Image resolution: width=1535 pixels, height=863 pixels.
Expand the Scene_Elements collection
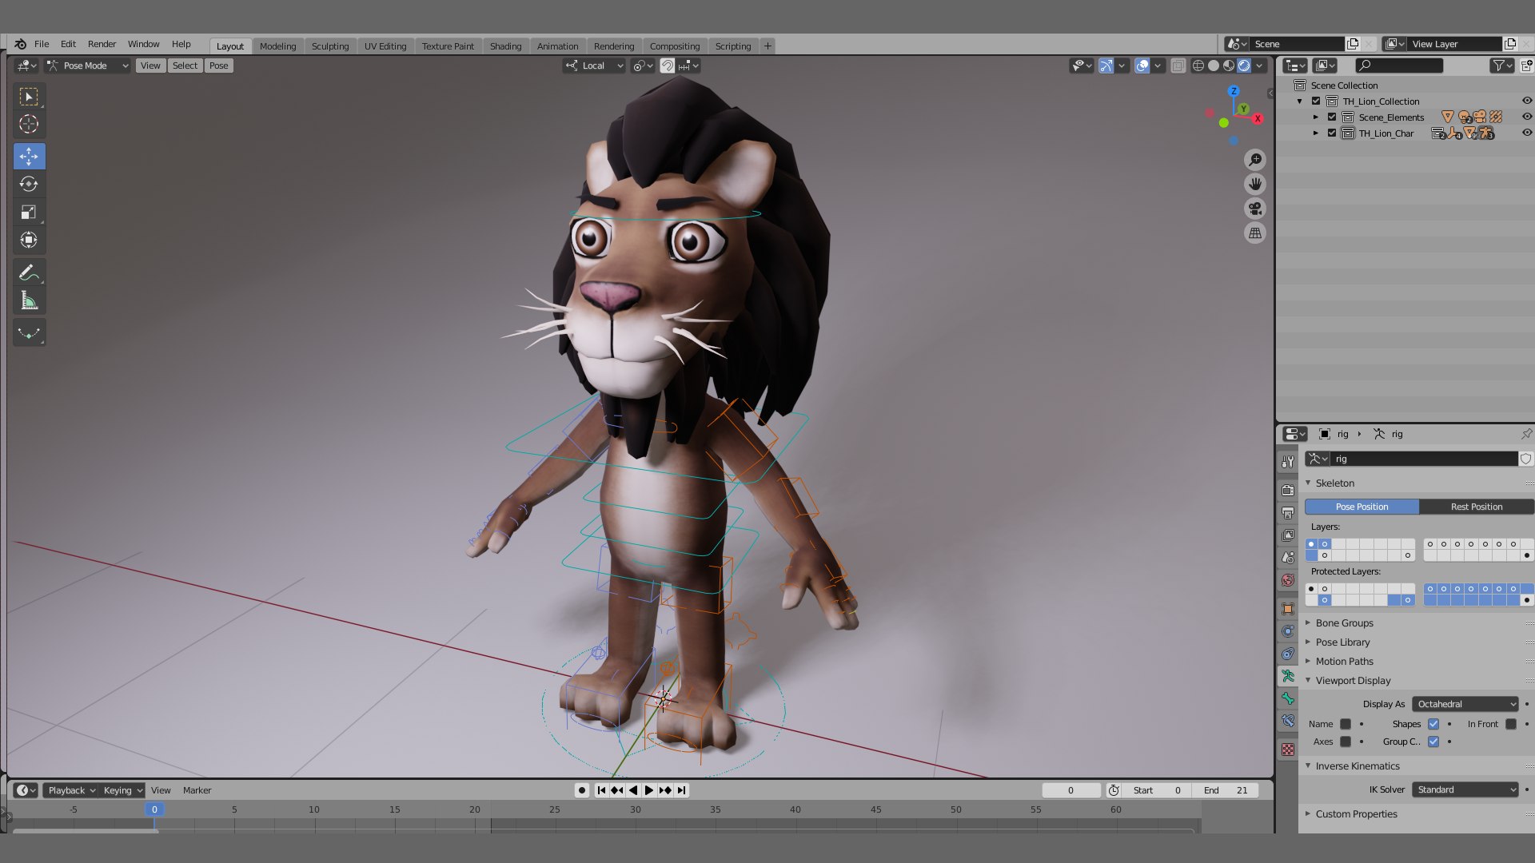tap(1316, 117)
